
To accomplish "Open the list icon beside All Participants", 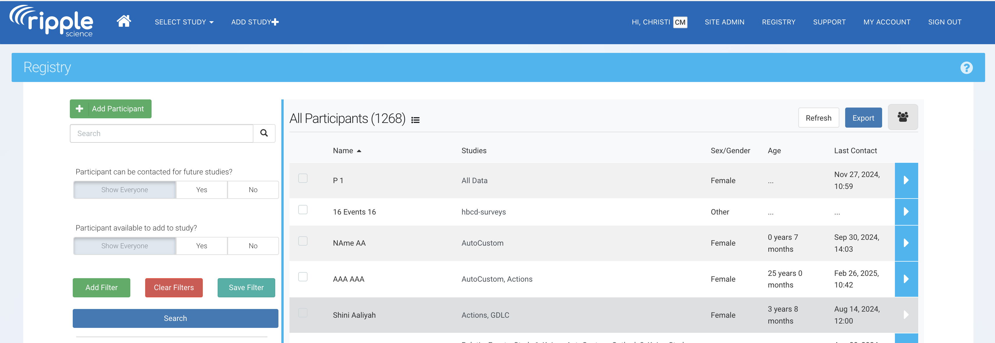I will pos(415,120).
